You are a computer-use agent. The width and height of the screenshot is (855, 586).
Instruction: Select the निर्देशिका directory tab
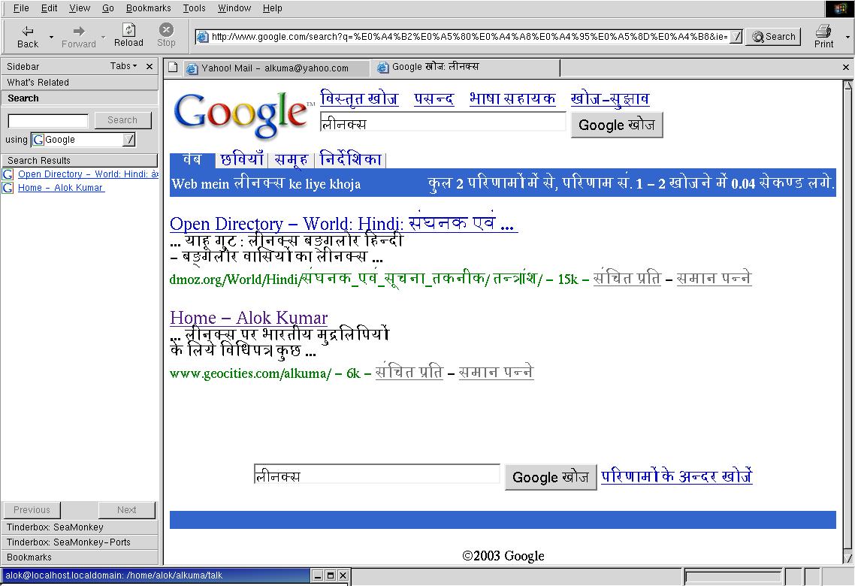point(350,159)
